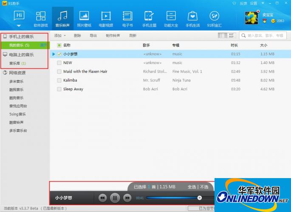This screenshot has width=291, height=212.
Task: Skip to the next track
Action: 127,198
